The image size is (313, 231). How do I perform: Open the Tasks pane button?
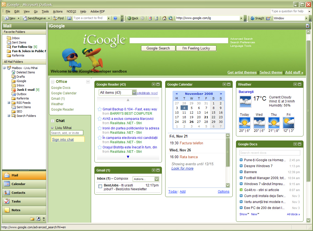pyautogui.click(x=24, y=201)
